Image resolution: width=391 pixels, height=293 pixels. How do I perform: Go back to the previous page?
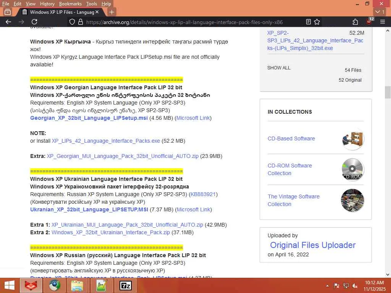coord(8,22)
